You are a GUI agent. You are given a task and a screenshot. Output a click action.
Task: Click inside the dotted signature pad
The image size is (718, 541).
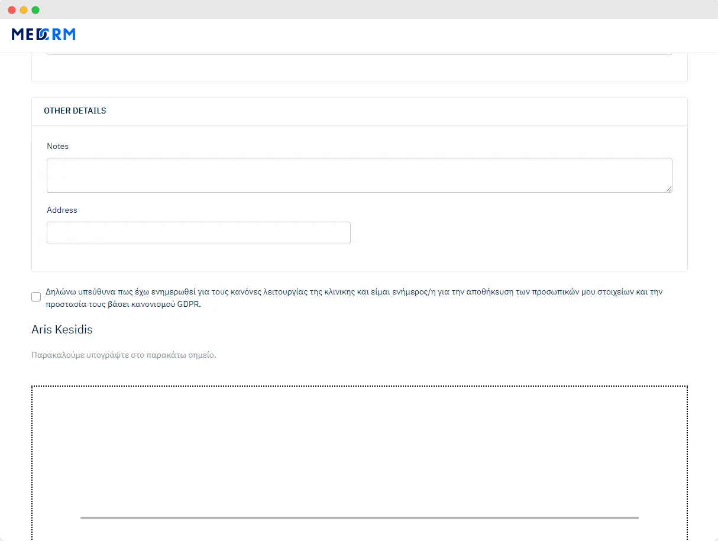coord(359,449)
